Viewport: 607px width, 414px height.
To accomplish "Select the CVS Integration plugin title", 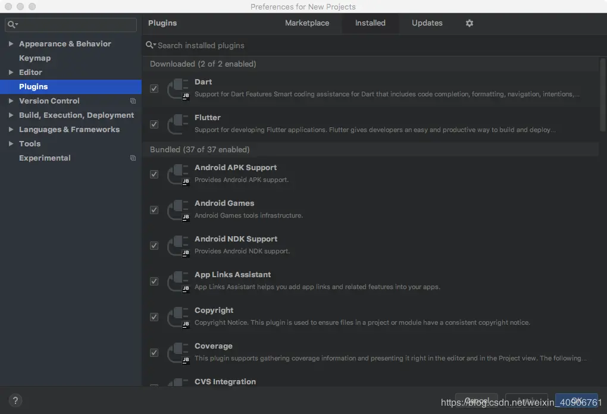I will click(x=225, y=382).
